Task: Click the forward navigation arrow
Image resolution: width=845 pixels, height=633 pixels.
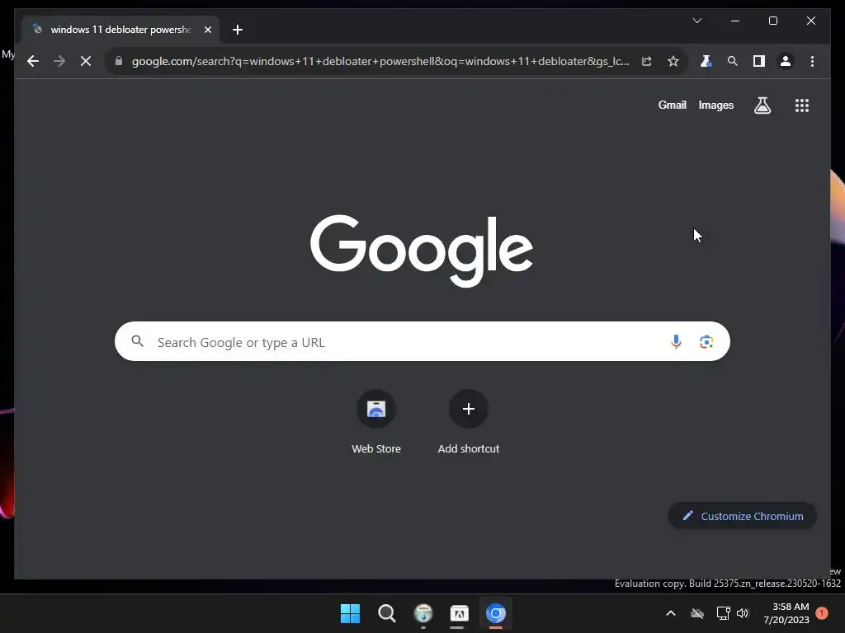Action: click(x=59, y=61)
